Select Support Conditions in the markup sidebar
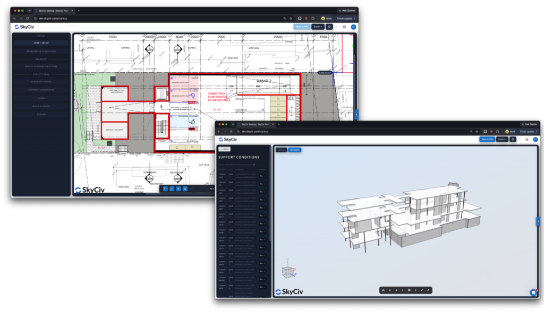544x312 pixels. click(x=41, y=90)
